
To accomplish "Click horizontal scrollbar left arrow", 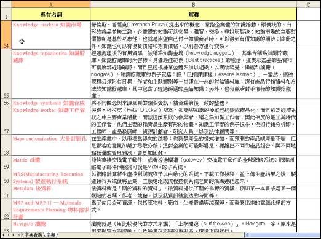I will coord(247,235).
